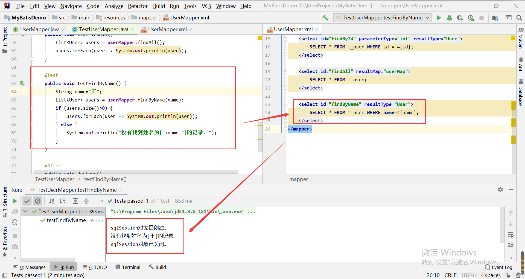Open the Navigate menu
This screenshot has height=279, width=525.
click(x=71, y=6)
